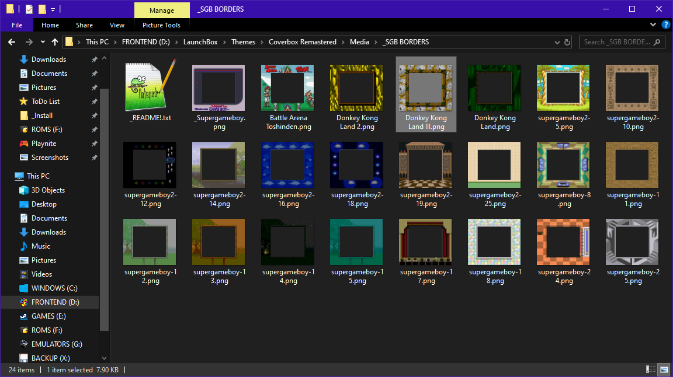This screenshot has width=673, height=377.
Task: Click the 3D Objects icon
Action: click(24, 190)
